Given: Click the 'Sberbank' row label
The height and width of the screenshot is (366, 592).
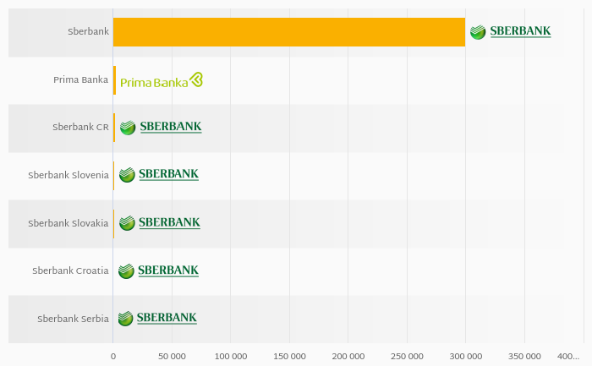Looking at the screenshot, I should coord(88,31).
